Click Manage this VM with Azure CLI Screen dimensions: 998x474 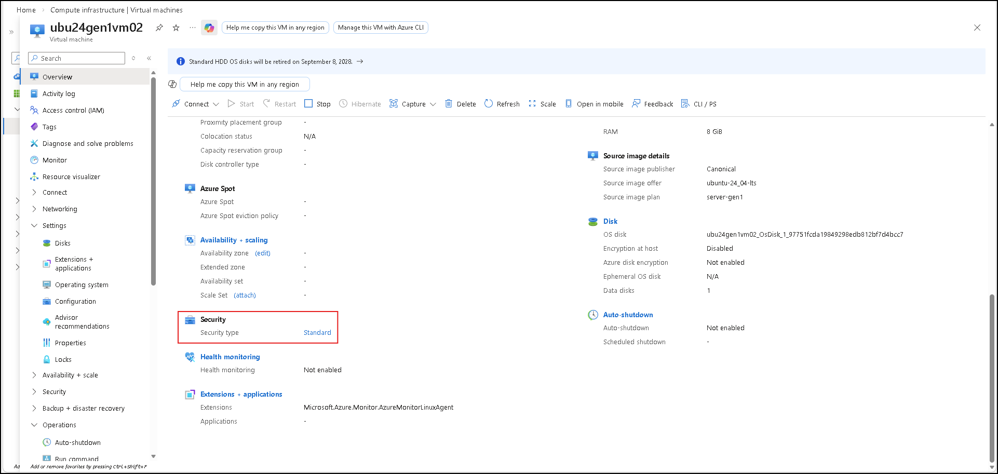click(381, 28)
